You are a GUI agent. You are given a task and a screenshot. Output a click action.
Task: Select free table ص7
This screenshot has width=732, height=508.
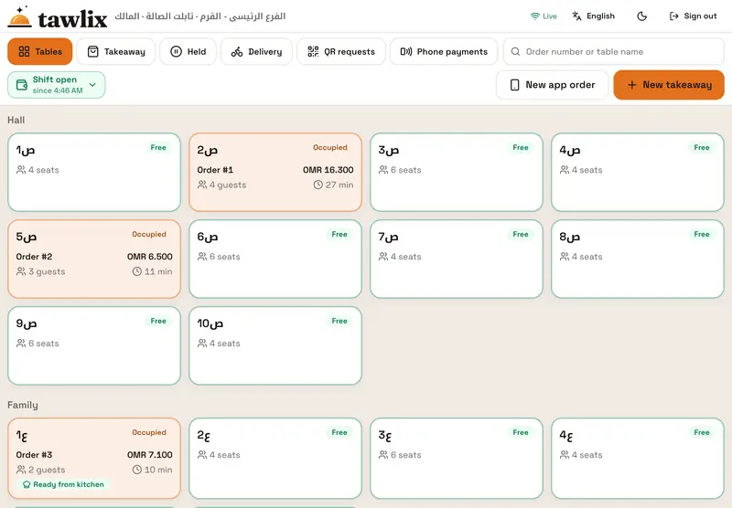click(x=457, y=259)
